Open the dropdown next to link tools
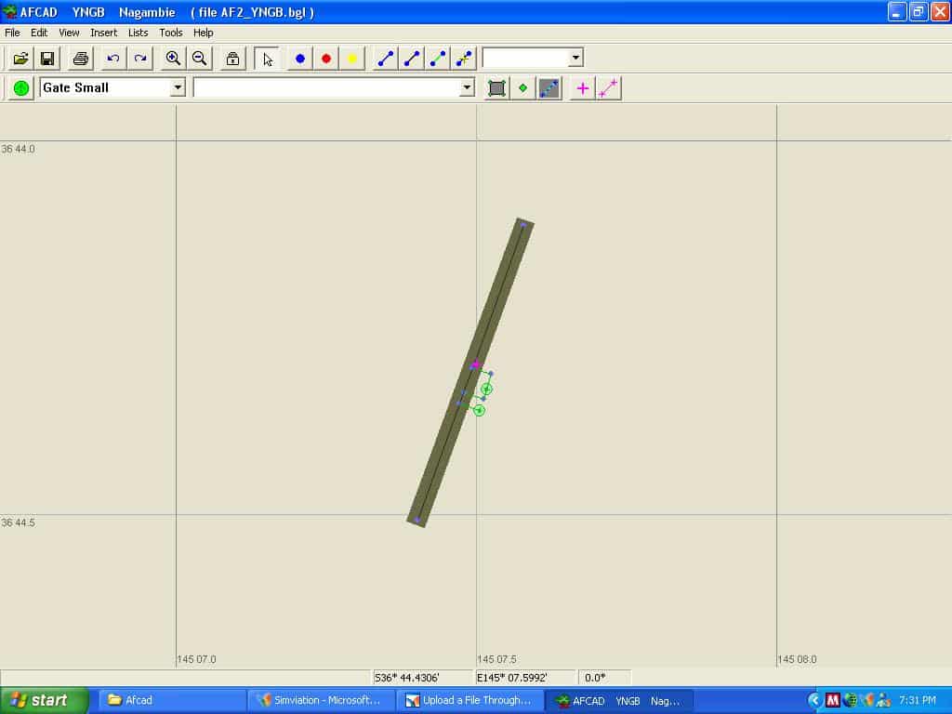 click(575, 58)
